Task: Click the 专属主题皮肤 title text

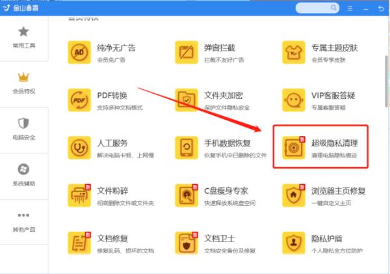Action: point(335,48)
